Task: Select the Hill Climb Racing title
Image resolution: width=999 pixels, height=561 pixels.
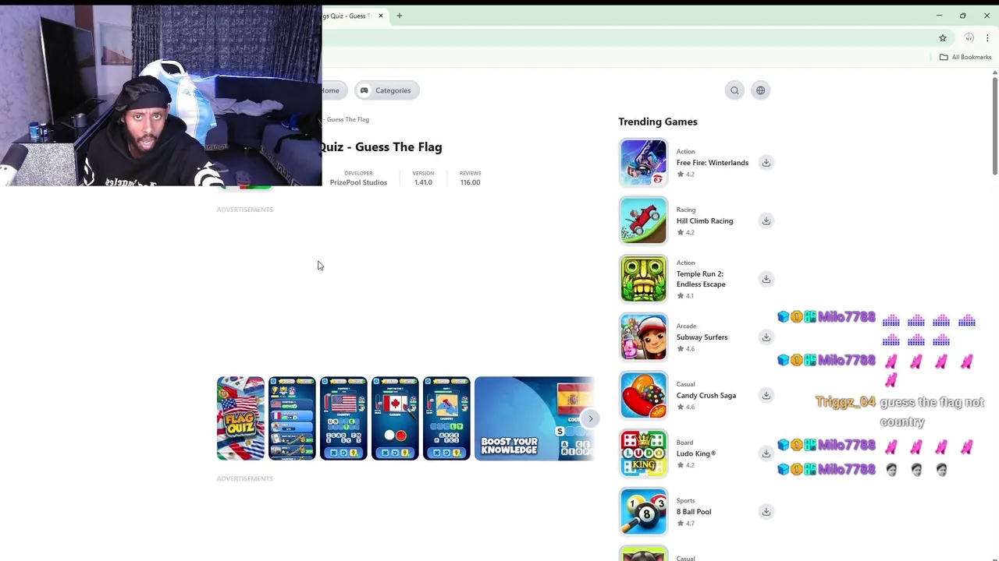Action: point(705,221)
